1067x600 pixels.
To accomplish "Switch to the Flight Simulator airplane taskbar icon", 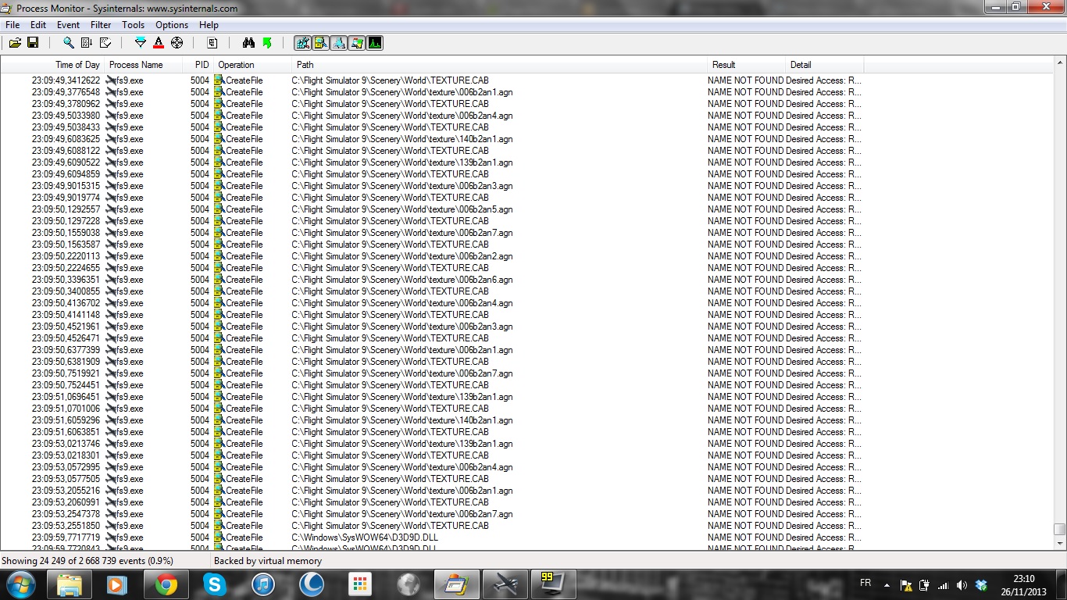I will click(x=505, y=584).
